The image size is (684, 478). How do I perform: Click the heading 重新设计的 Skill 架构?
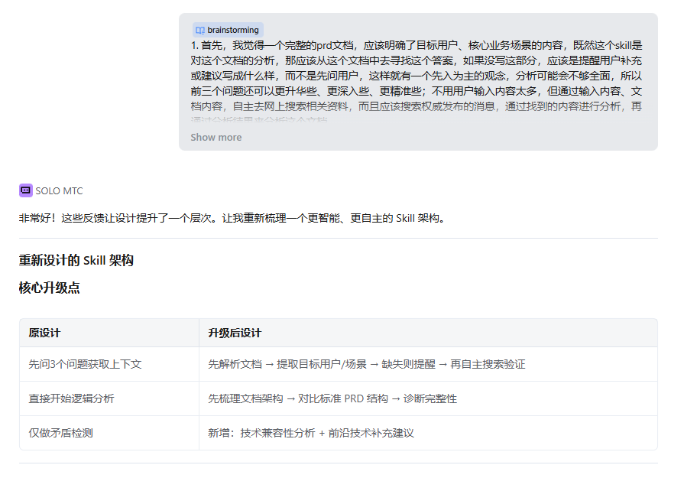(76, 260)
